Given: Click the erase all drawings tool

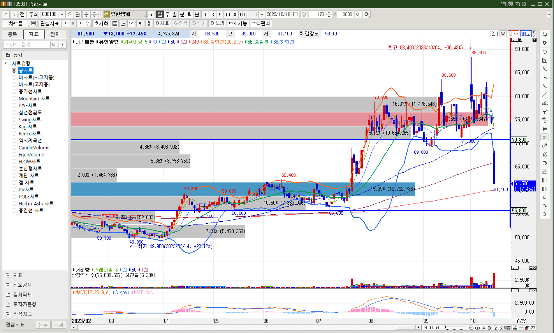Looking at the screenshot, I should pos(545,120).
